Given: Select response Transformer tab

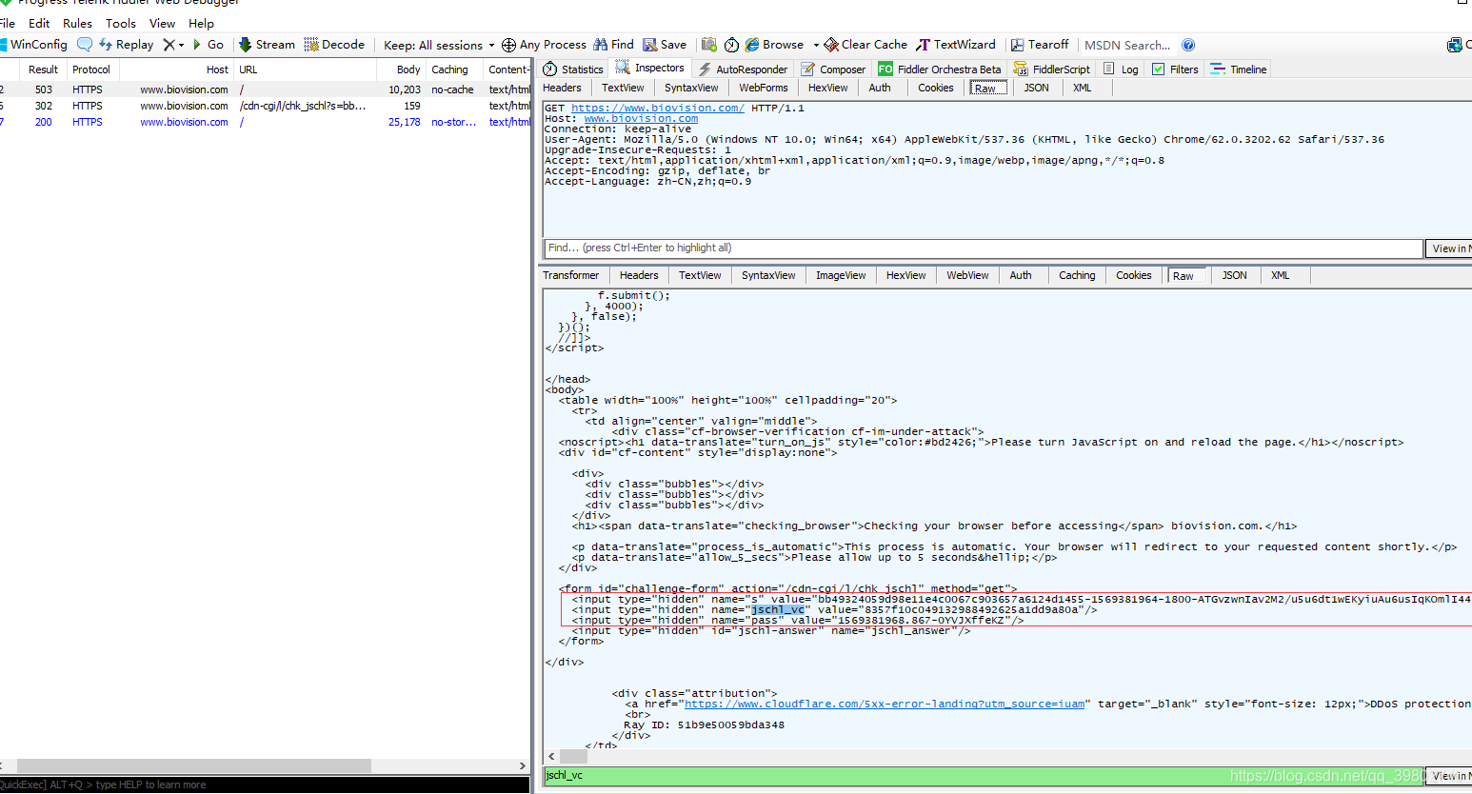Looking at the screenshot, I should coord(571,275).
